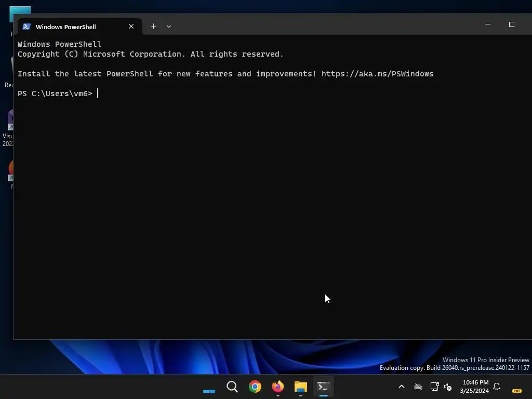532x399 pixels.
Task: Open File Explorer from taskbar
Action: click(x=301, y=387)
